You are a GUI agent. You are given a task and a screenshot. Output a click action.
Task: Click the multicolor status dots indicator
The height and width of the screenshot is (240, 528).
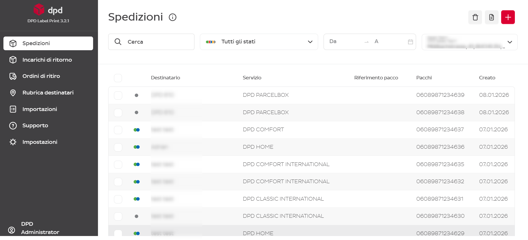click(211, 42)
